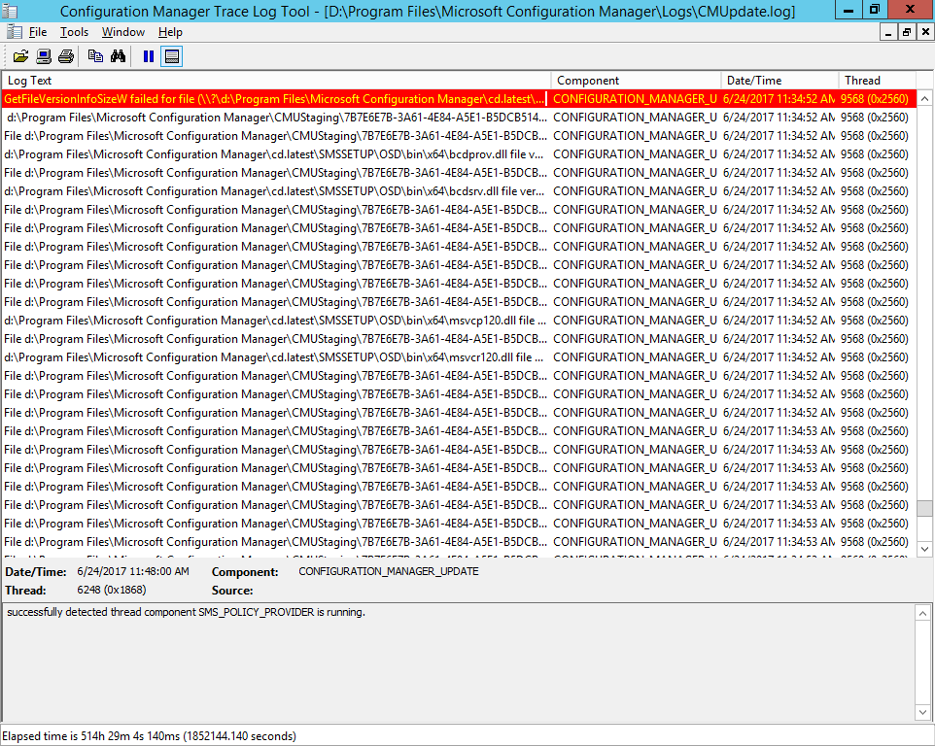Select the red GetFileVersionInfoSizeW failed row
Image resolution: width=935 pixels, height=746 pixels.
point(459,99)
